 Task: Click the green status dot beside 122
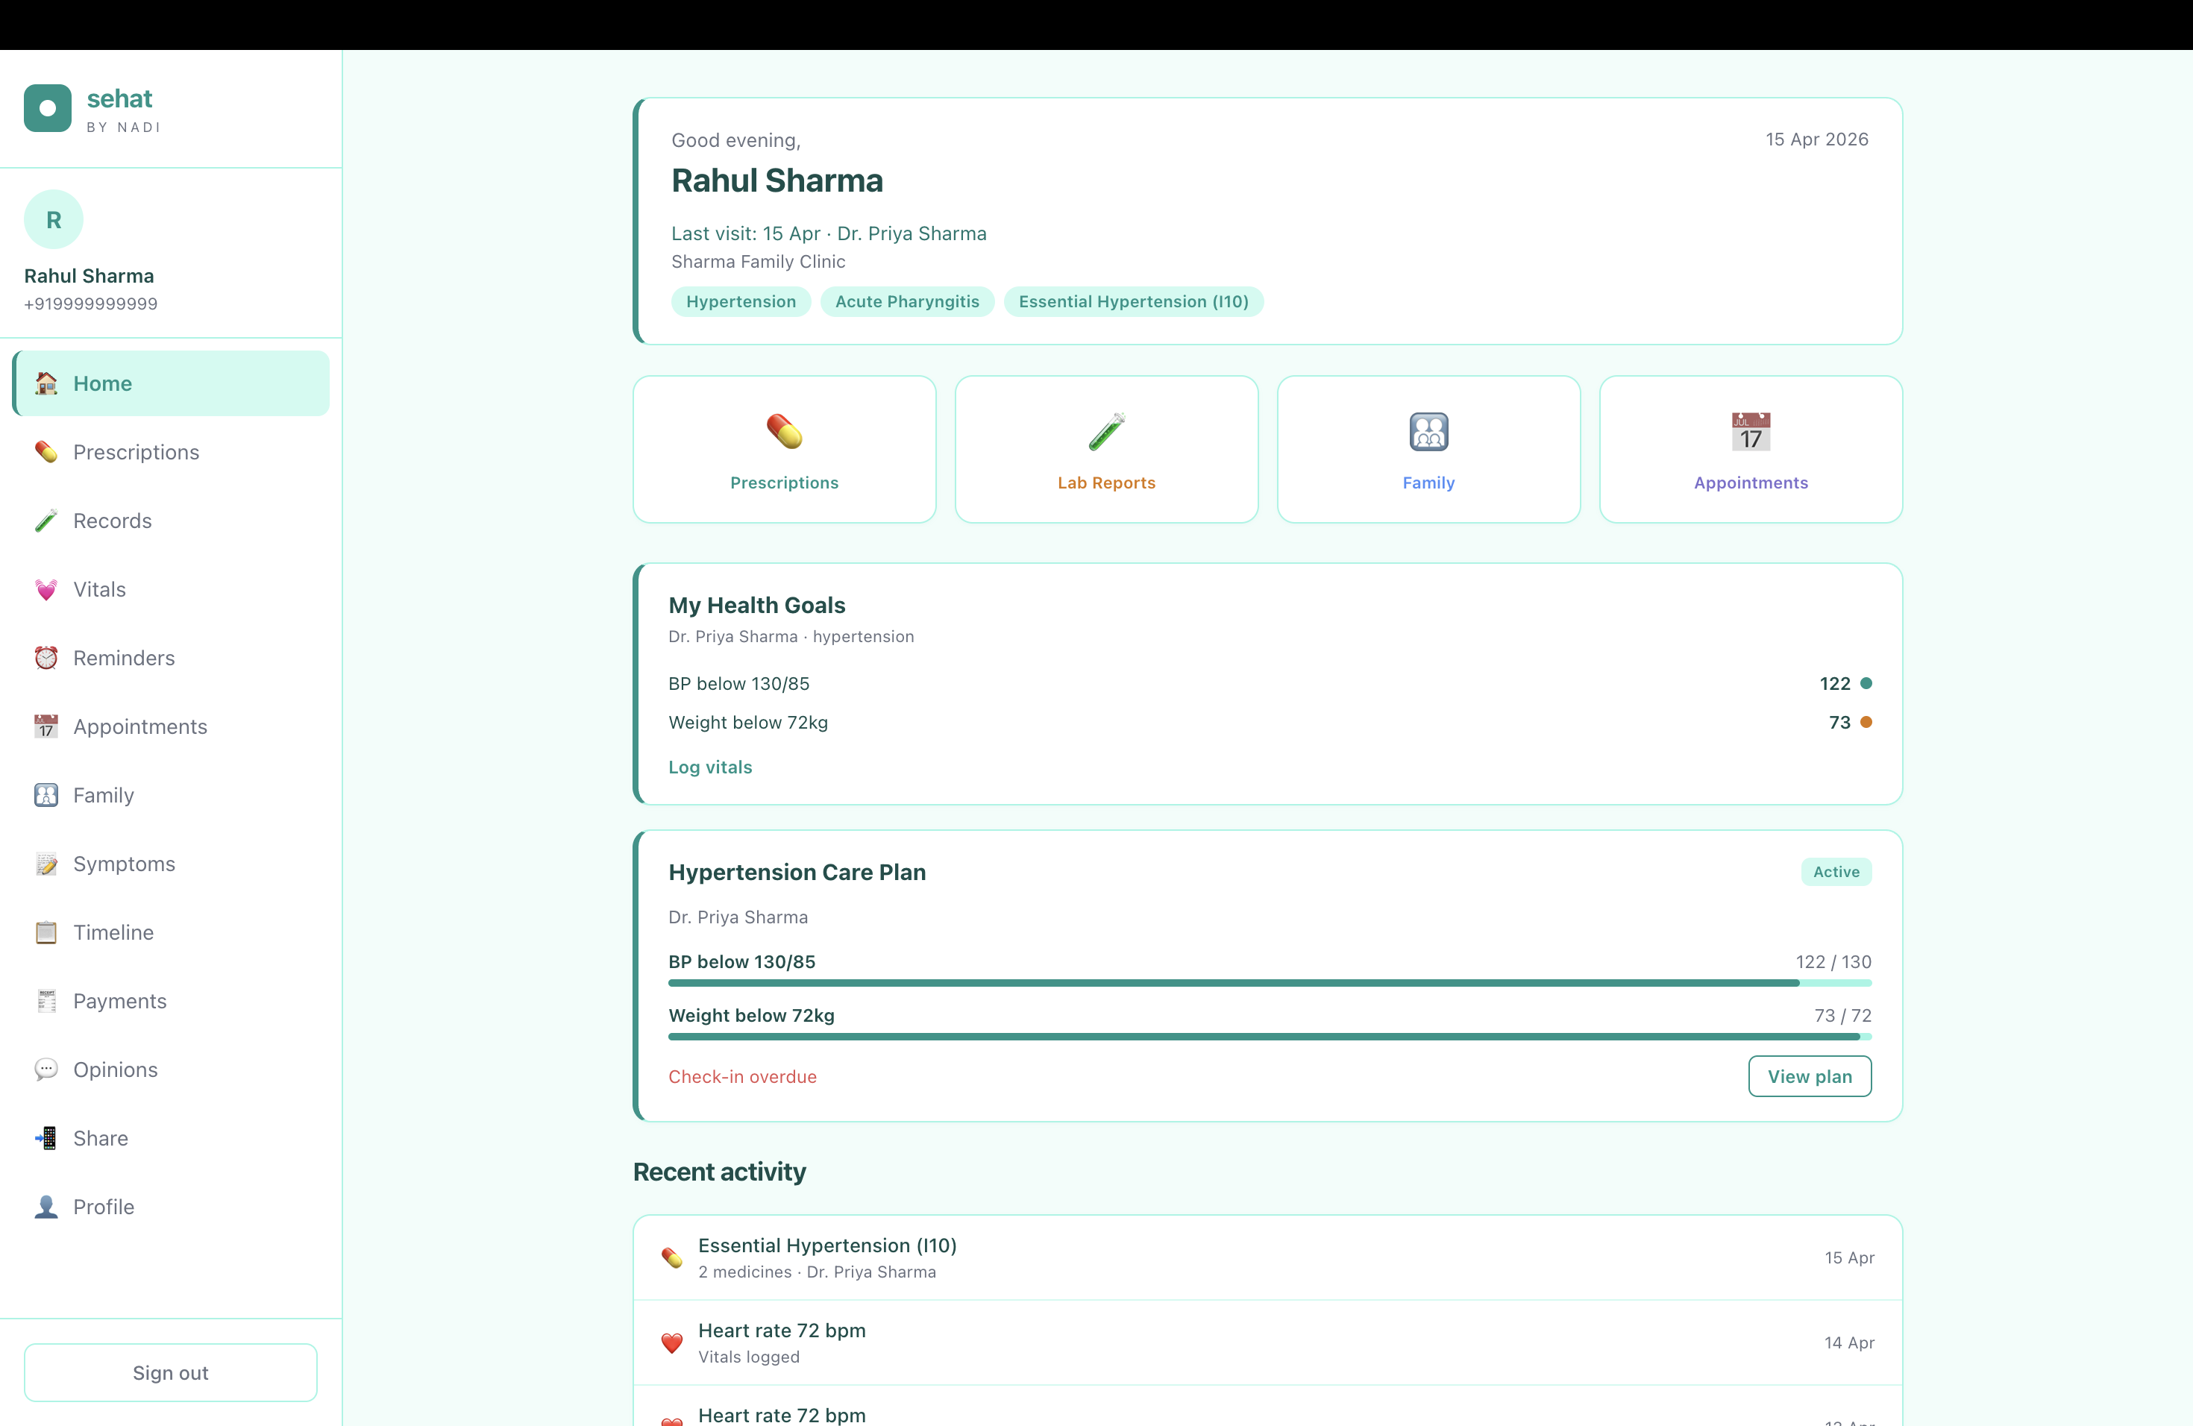point(1866,683)
